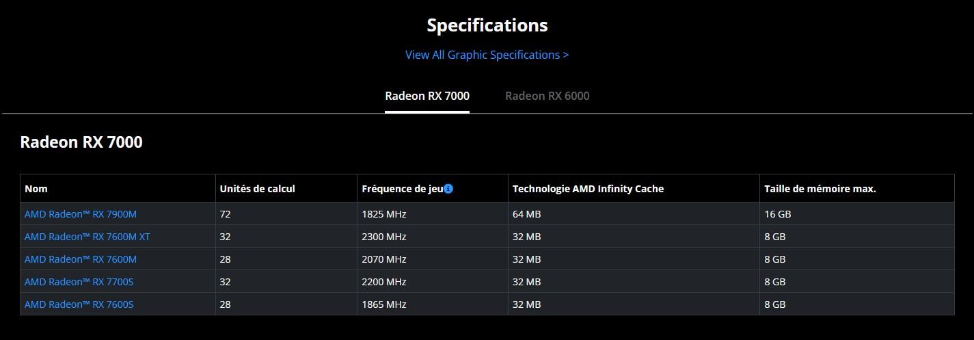974x340 pixels.
Task: Click the Technologie AMD Infinity Cache header
Action: point(588,189)
